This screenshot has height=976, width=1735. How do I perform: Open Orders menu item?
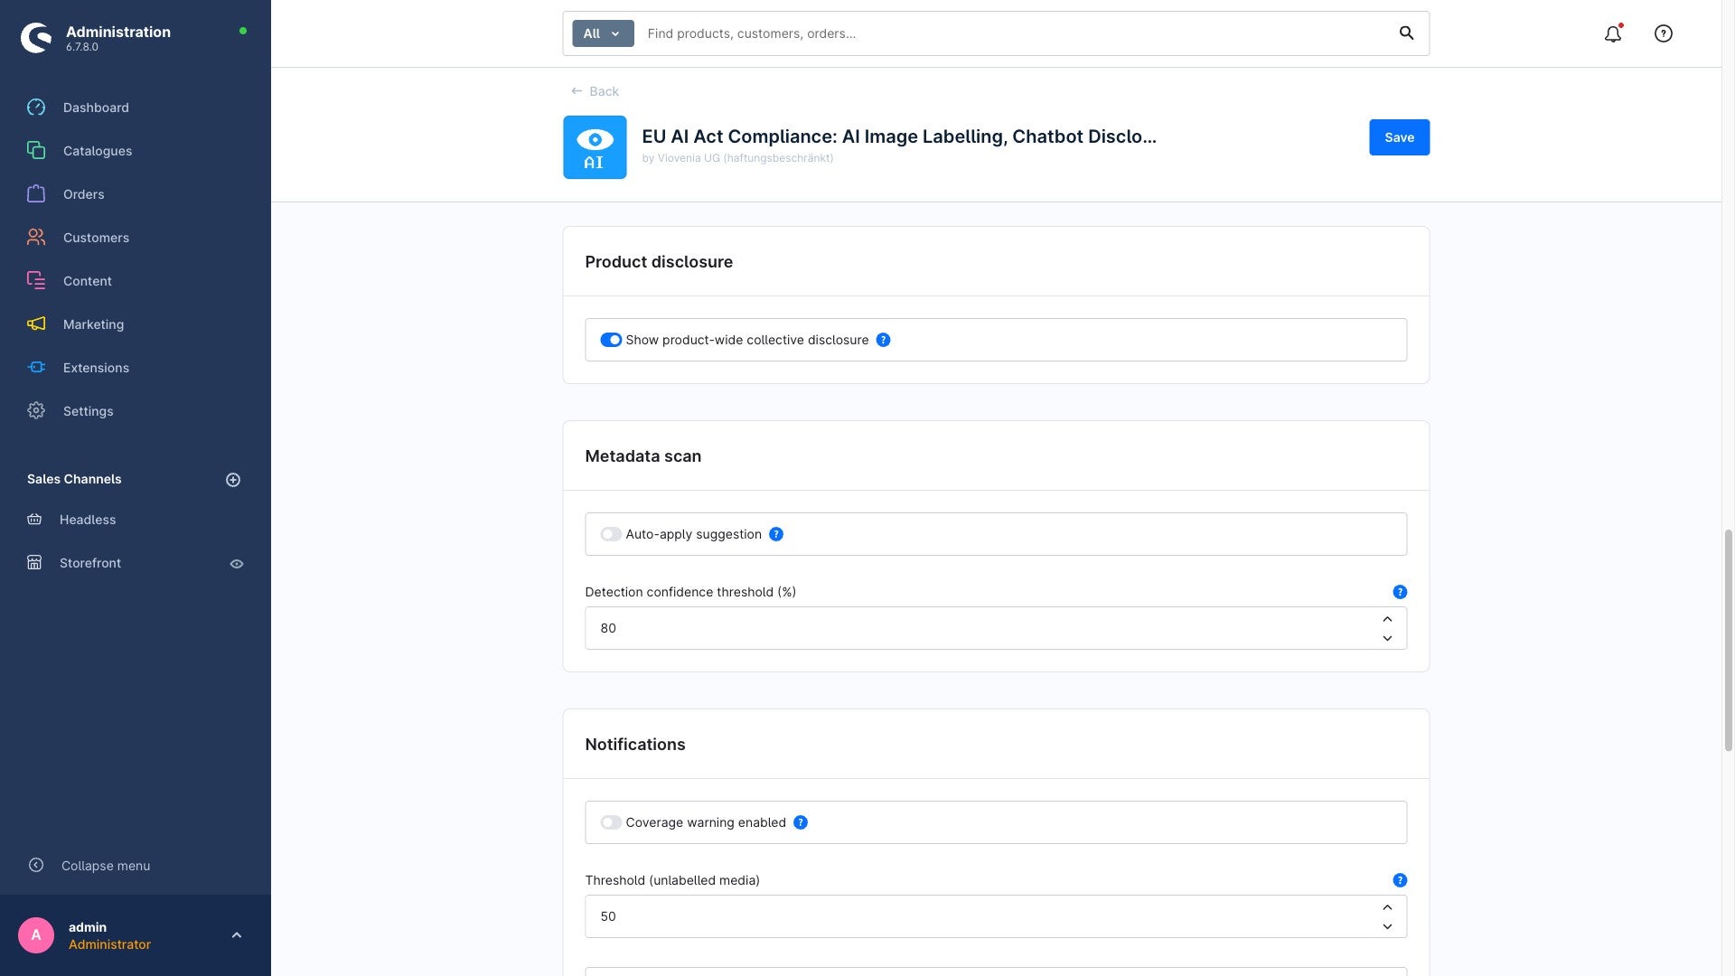tap(84, 194)
